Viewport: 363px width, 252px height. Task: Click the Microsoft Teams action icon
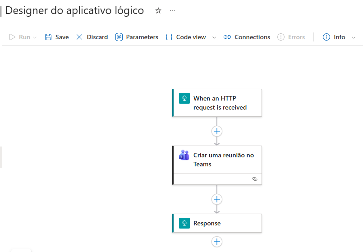184,155
